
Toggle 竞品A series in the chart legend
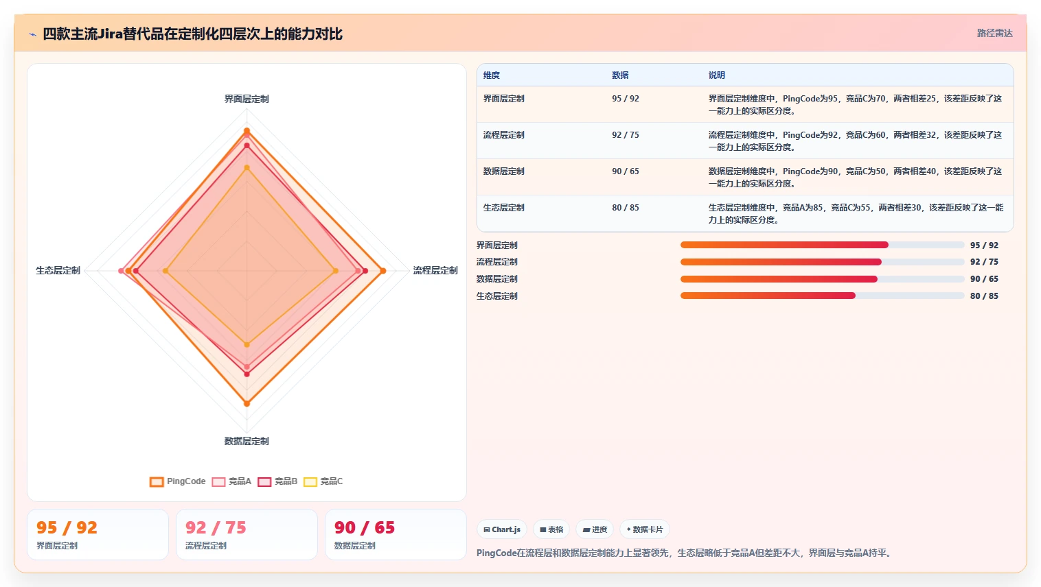point(231,481)
